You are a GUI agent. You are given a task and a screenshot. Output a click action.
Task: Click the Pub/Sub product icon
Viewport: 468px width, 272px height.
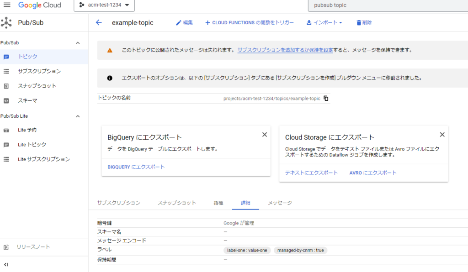tap(6, 23)
